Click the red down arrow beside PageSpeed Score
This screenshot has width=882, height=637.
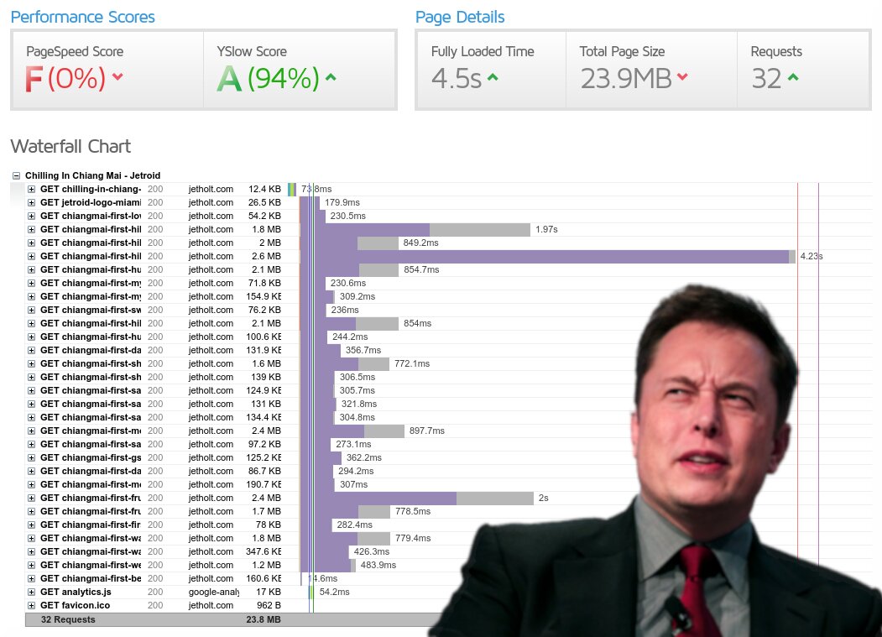pyautogui.click(x=117, y=78)
